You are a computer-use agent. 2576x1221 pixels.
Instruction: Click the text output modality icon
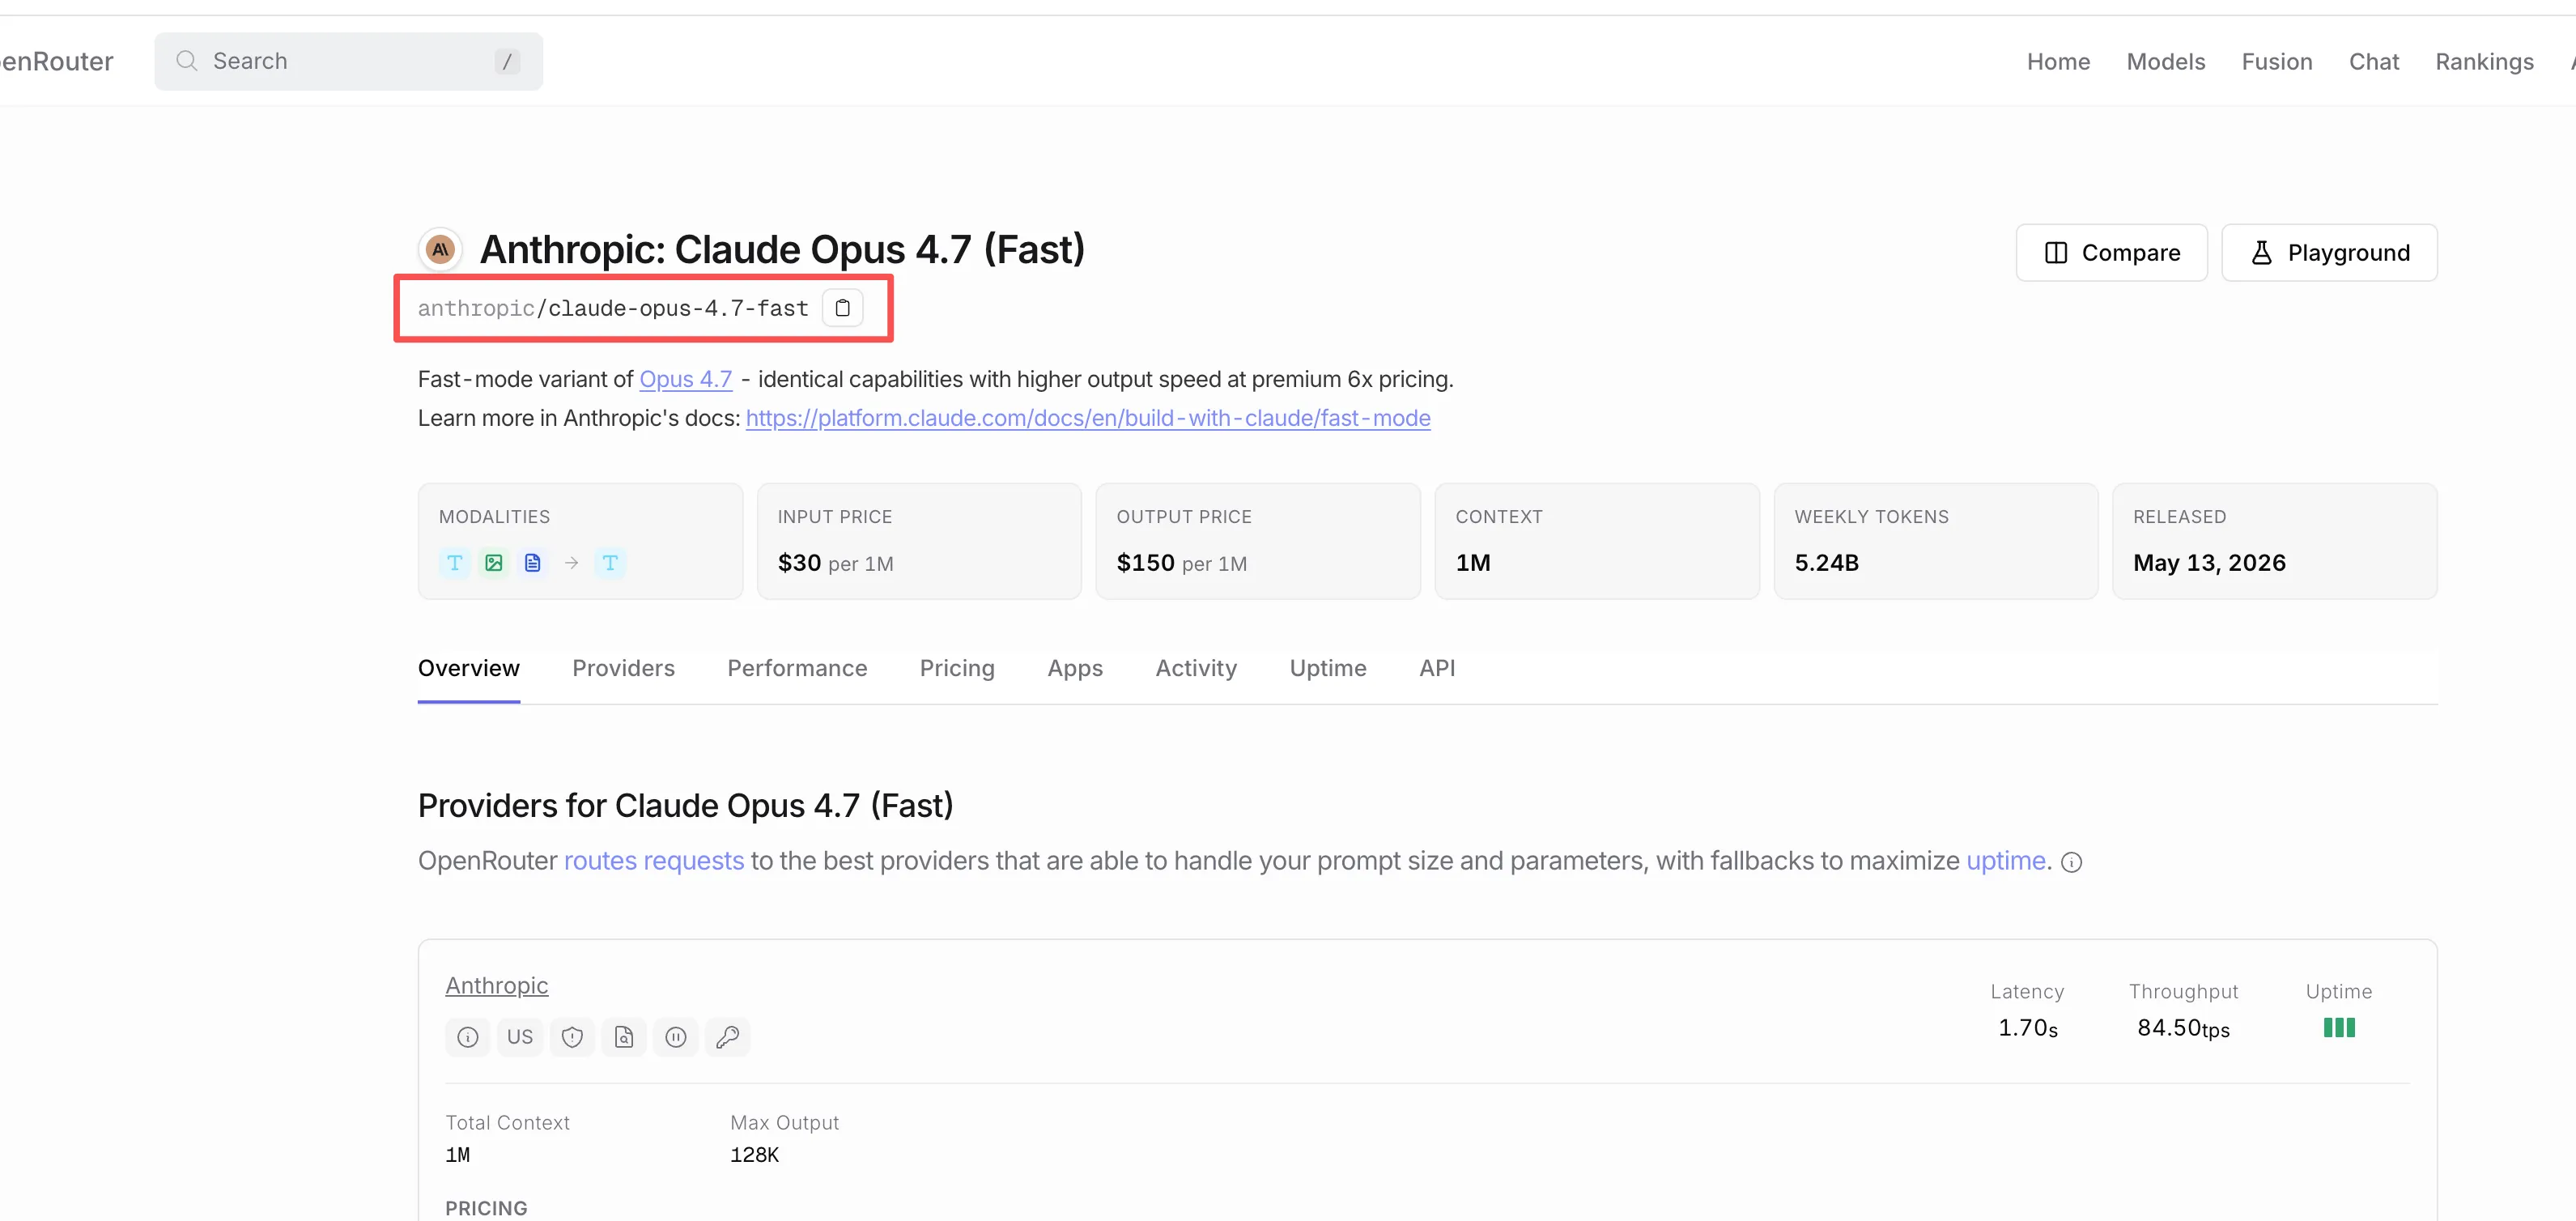[x=610, y=563]
